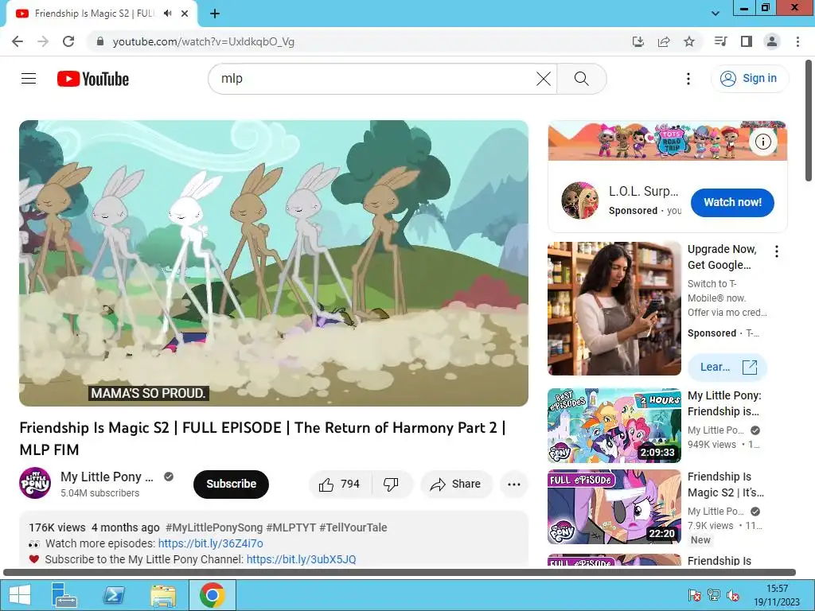The image size is (815, 611).
Task: Reload the page
Action: (68, 41)
